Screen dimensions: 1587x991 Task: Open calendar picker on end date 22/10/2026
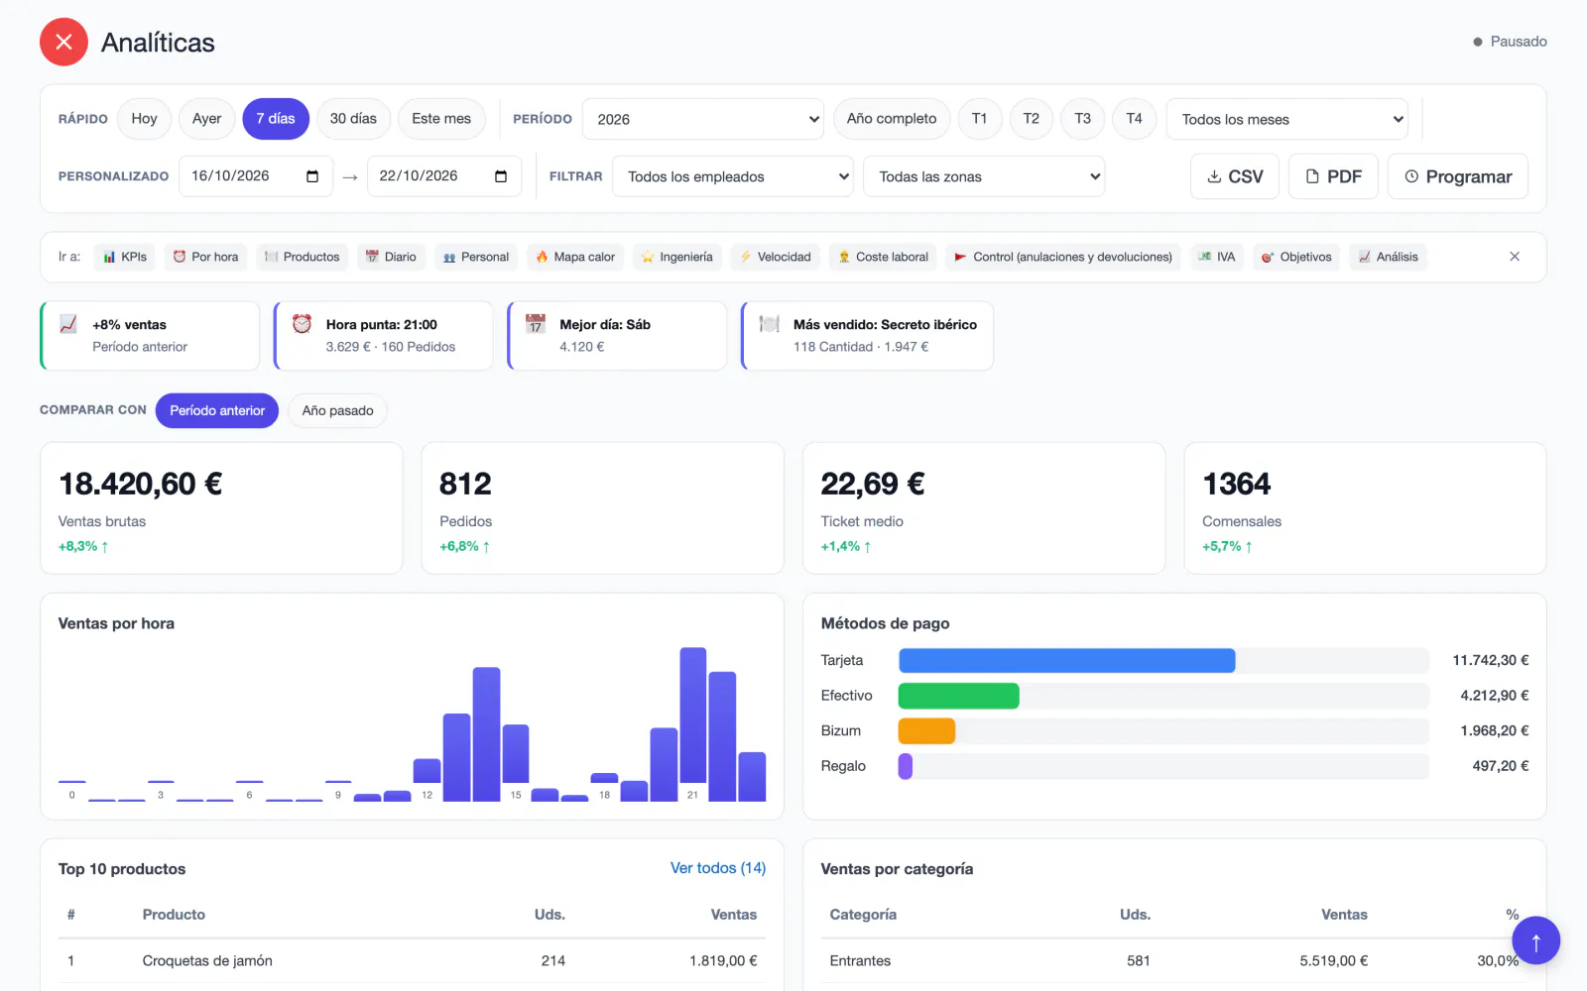coord(501,176)
